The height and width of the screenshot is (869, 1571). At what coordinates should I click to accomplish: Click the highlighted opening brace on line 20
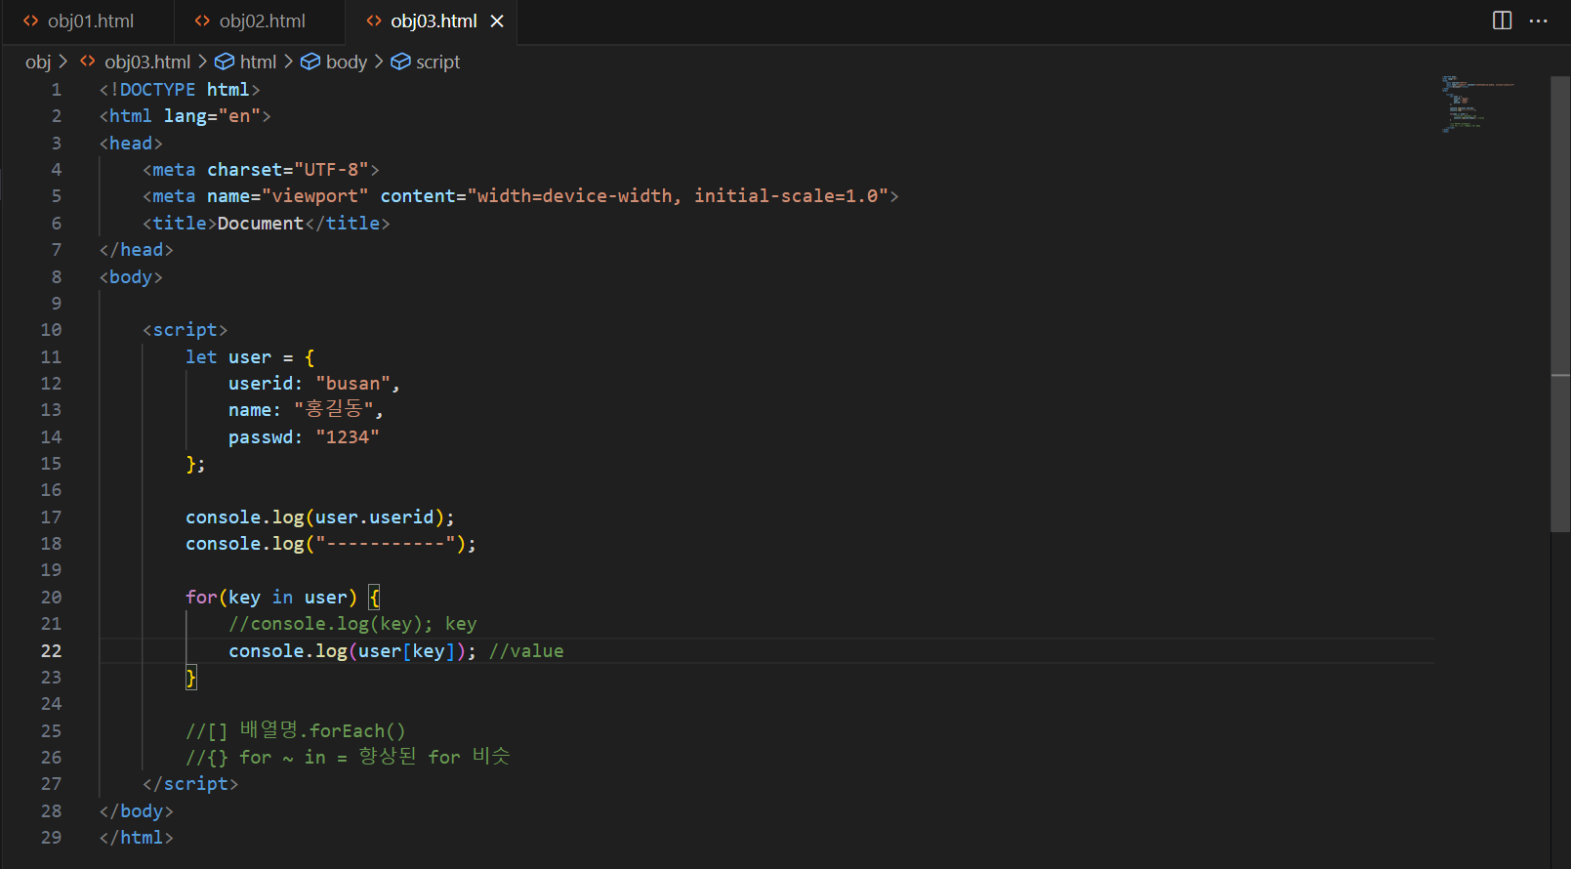coord(374,598)
